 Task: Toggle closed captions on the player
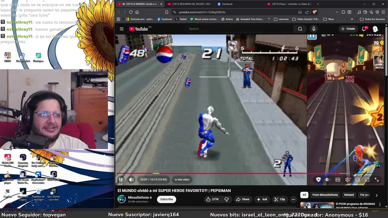coord(338,180)
